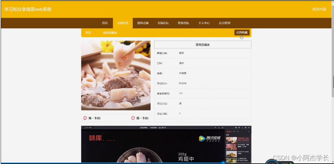Click the third video thumbnail in the playlist
This screenshot has width=334, height=164.
coord(231,154)
